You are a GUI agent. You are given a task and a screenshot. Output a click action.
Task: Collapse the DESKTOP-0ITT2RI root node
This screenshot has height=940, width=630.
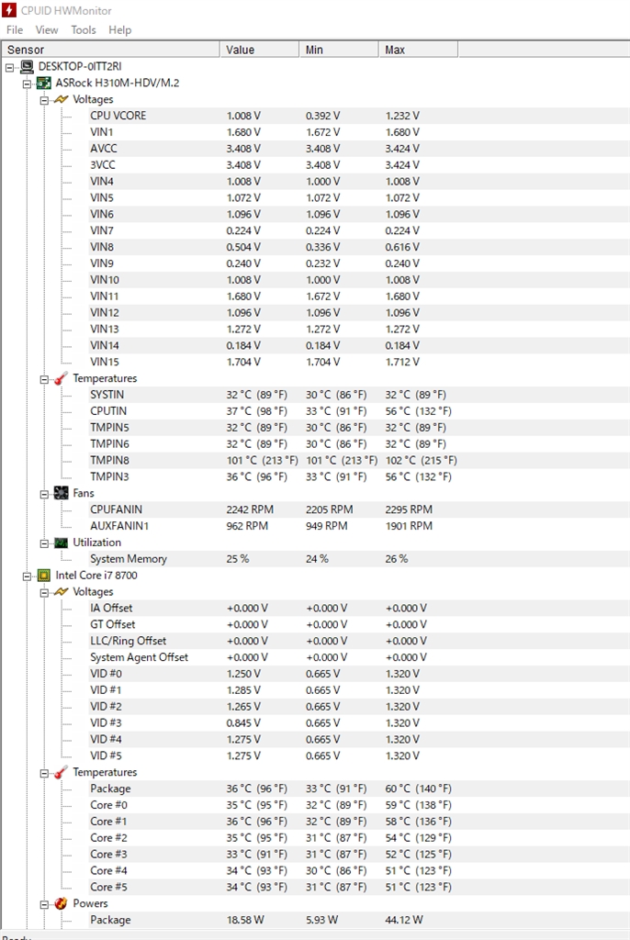(x=9, y=67)
